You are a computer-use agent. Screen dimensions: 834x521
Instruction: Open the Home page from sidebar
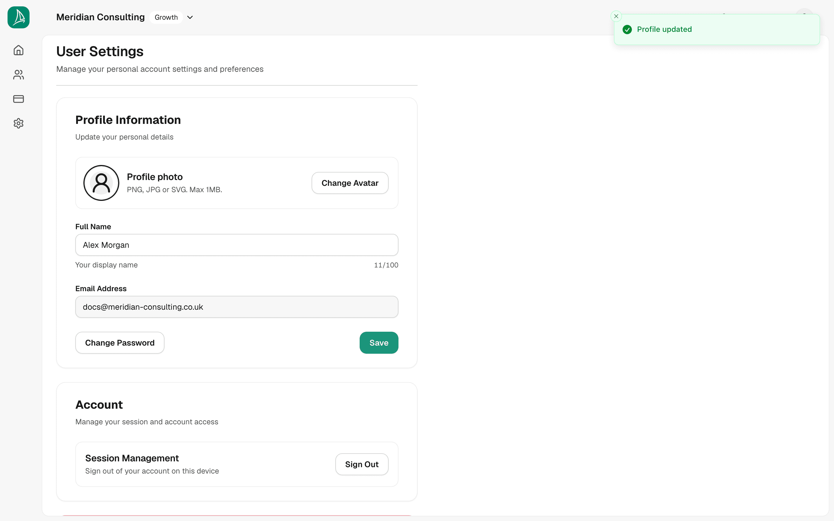pos(19,50)
